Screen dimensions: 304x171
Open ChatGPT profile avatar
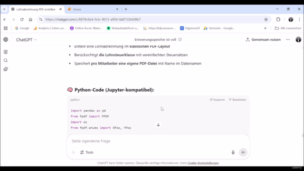[x=298, y=39]
